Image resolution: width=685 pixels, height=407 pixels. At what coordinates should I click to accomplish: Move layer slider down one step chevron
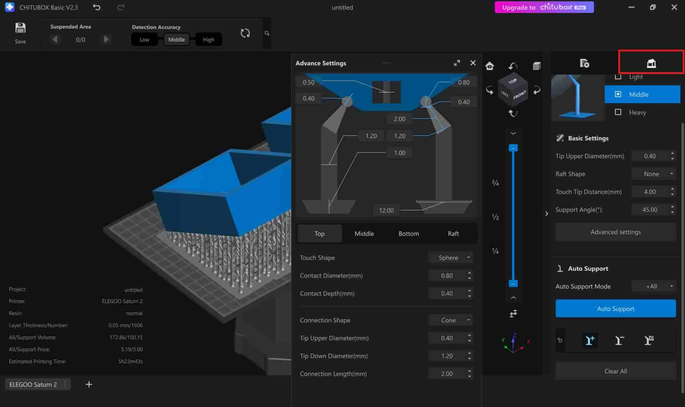(x=513, y=297)
